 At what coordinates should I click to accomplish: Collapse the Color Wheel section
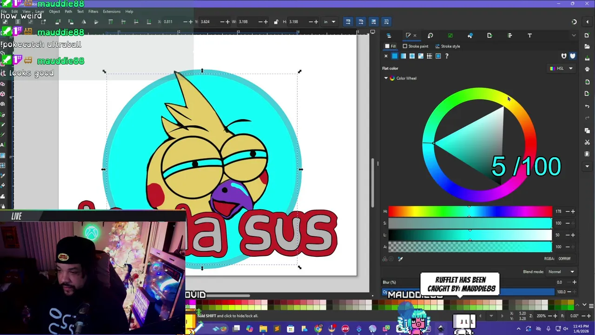[x=386, y=78]
